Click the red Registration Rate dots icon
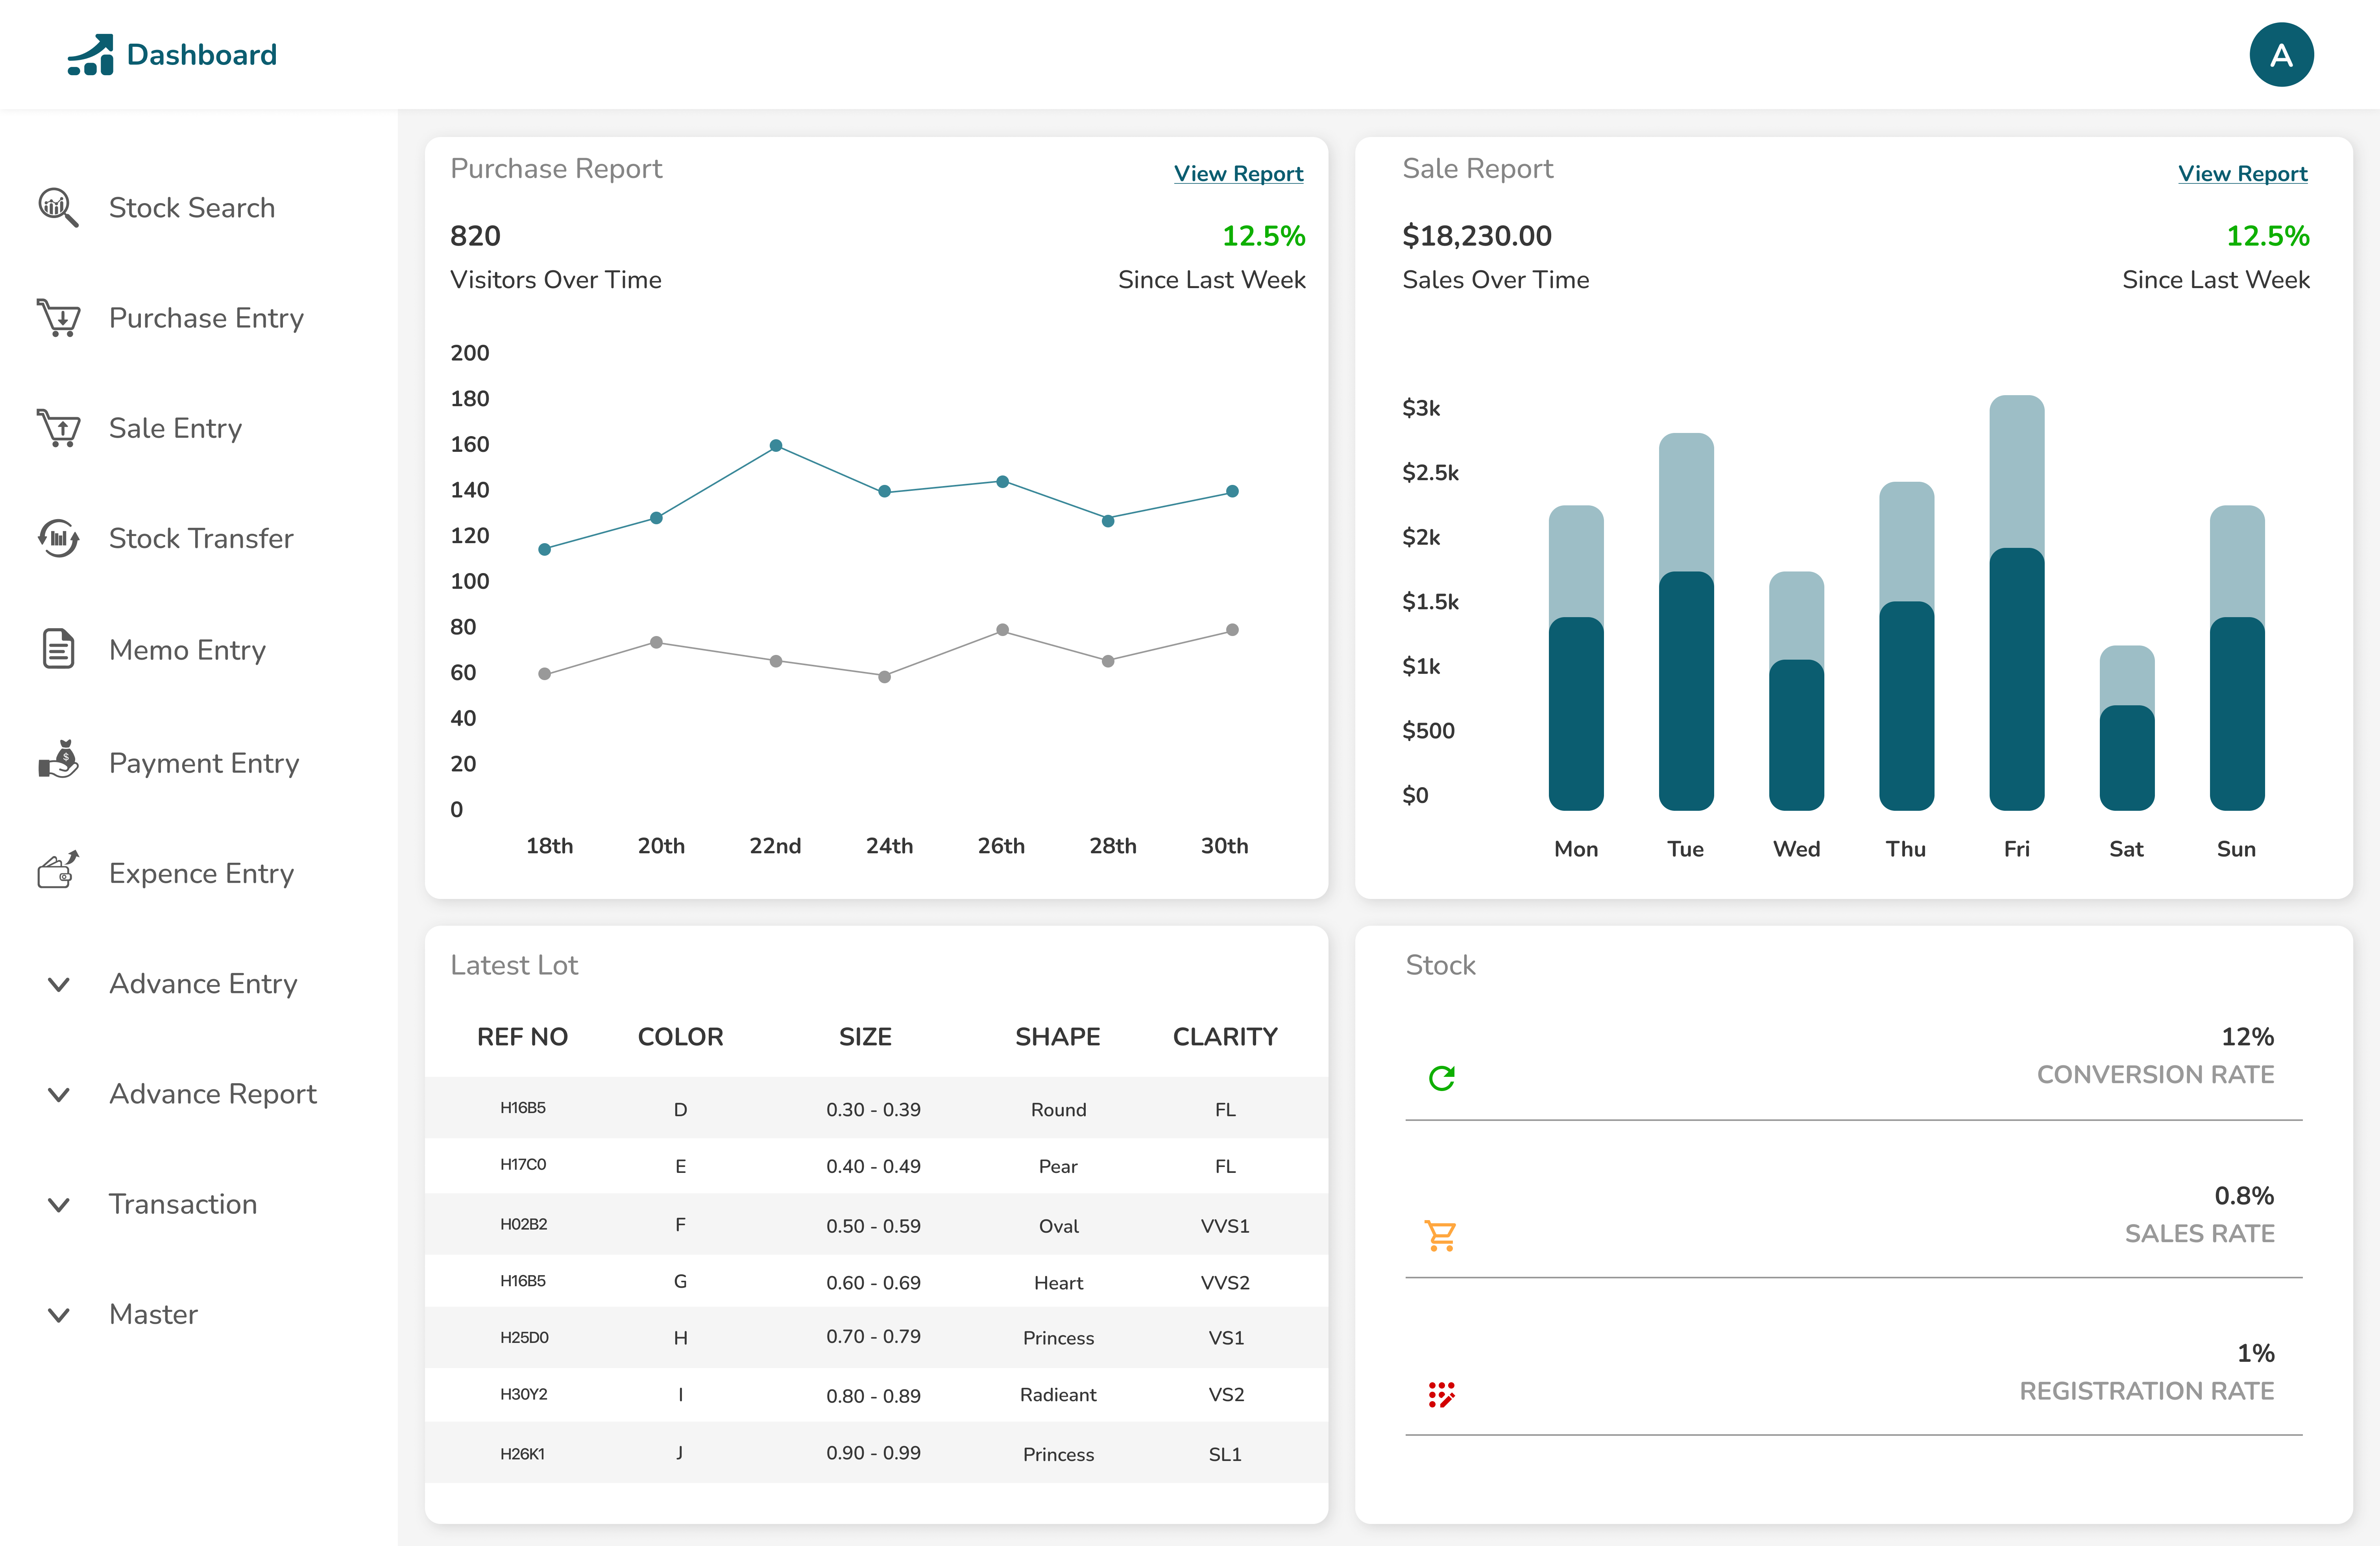The height and width of the screenshot is (1546, 2380). pyautogui.click(x=1441, y=1394)
